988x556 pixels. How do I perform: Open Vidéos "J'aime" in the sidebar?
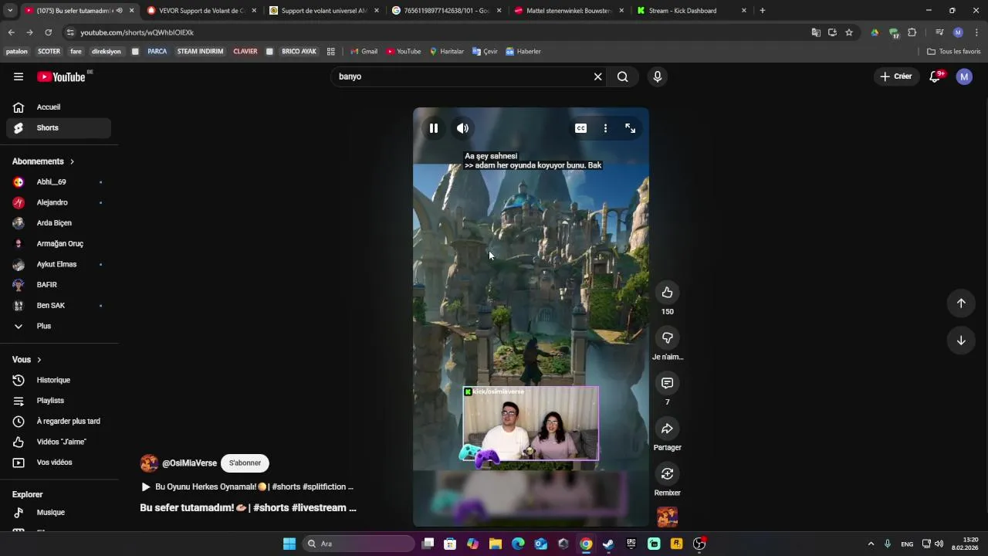59,442
